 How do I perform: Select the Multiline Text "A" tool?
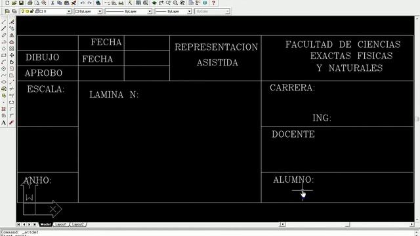[4, 123]
